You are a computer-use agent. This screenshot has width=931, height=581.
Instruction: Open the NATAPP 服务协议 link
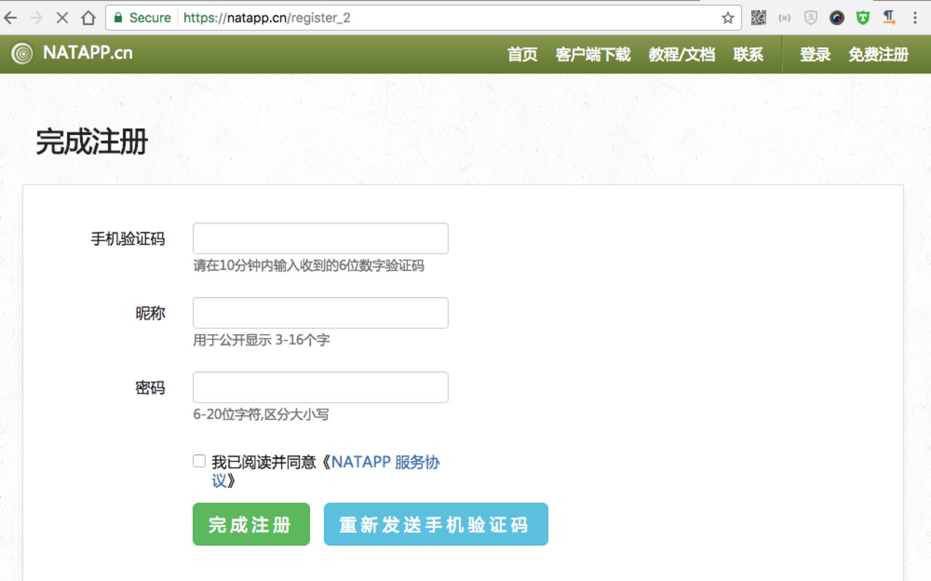coord(385,462)
